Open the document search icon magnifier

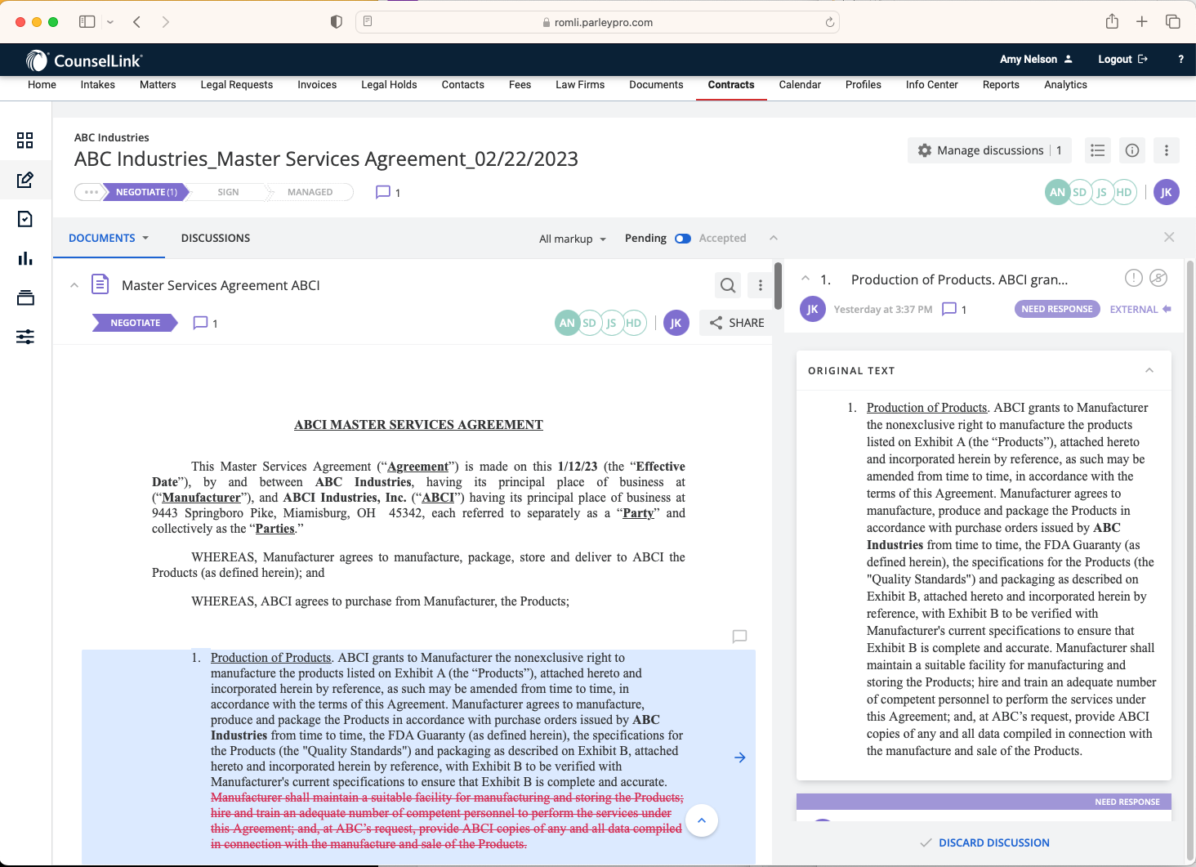pyautogui.click(x=728, y=285)
